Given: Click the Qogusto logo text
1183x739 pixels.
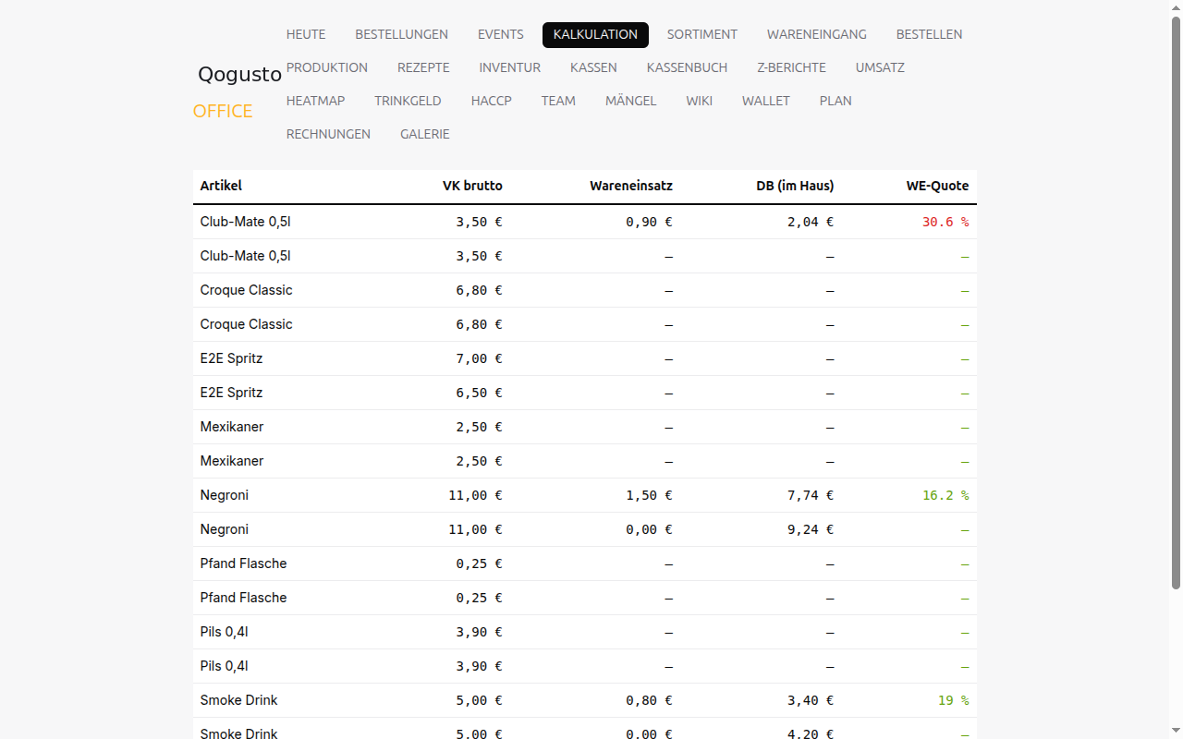Looking at the screenshot, I should click(239, 75).
